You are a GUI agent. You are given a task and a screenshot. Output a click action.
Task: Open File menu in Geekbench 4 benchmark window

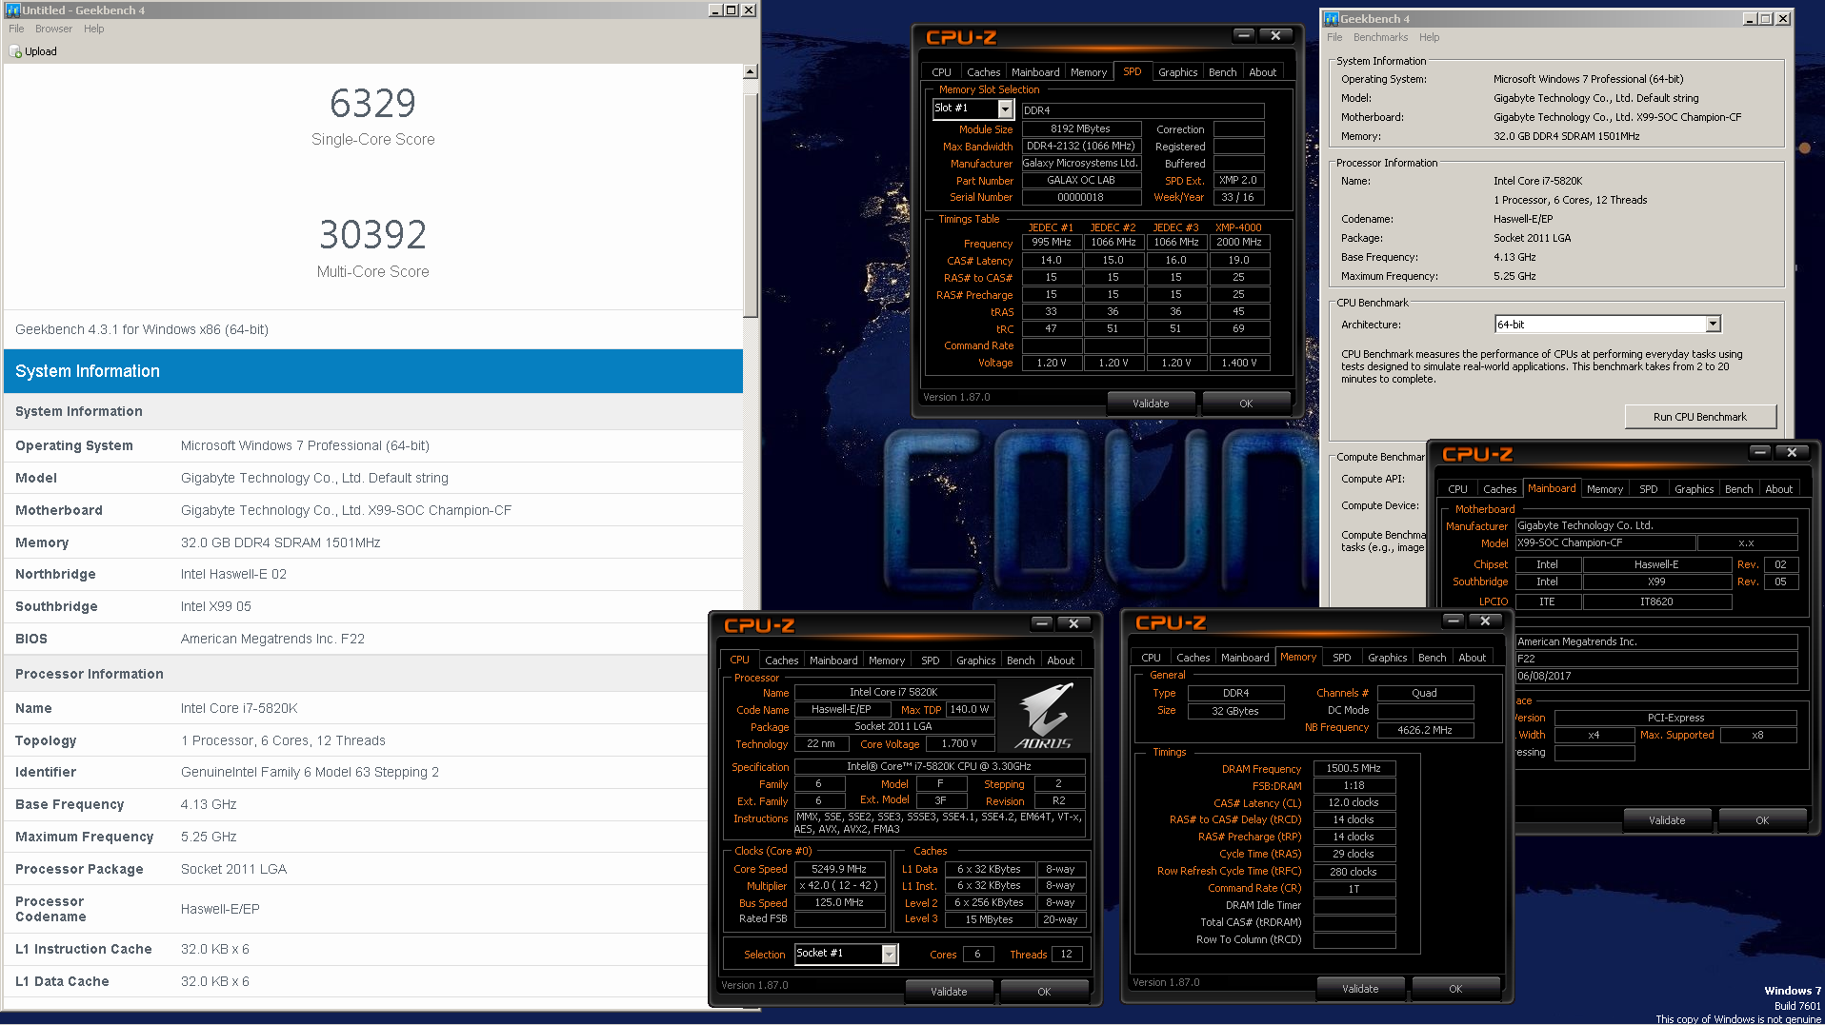pos(1334,37)
